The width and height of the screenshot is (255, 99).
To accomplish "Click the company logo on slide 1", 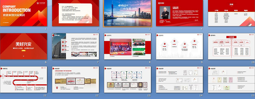I will coord(41,3).
